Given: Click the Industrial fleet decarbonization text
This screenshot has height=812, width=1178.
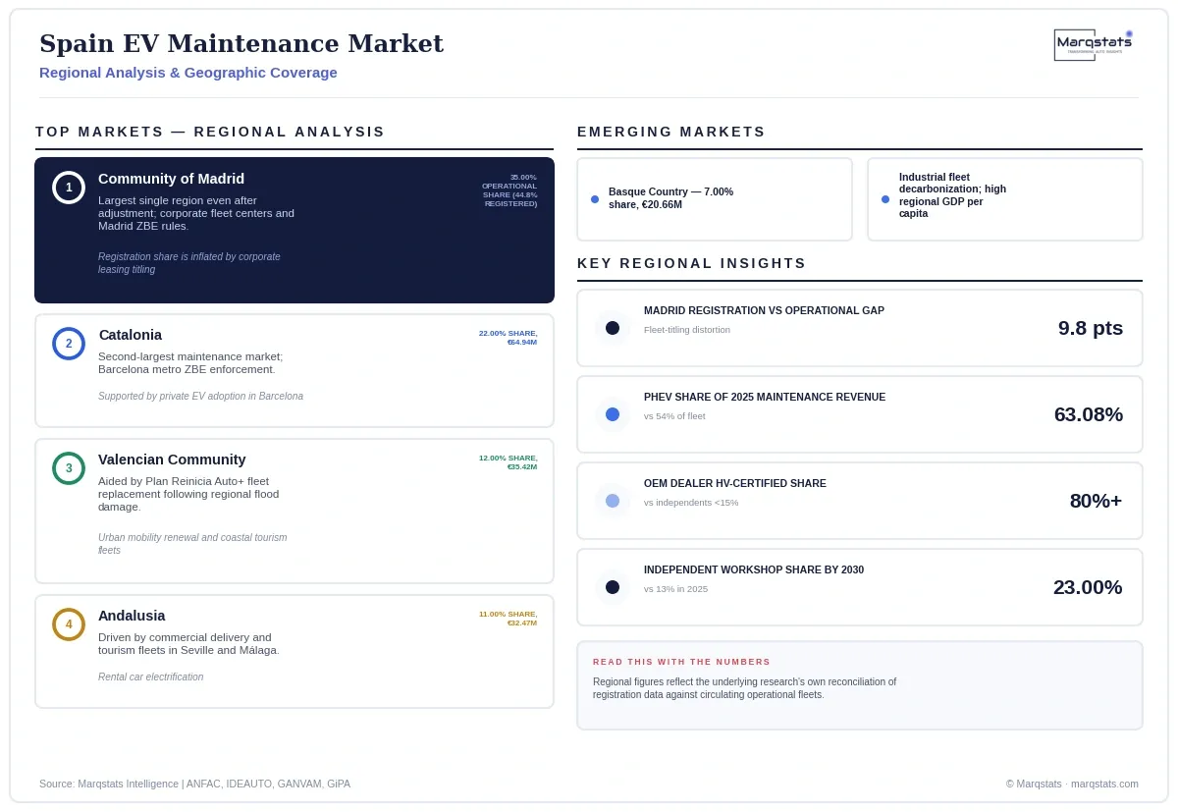Looking at the screenshot, I should pyautogui.click(x=952, y=195).
